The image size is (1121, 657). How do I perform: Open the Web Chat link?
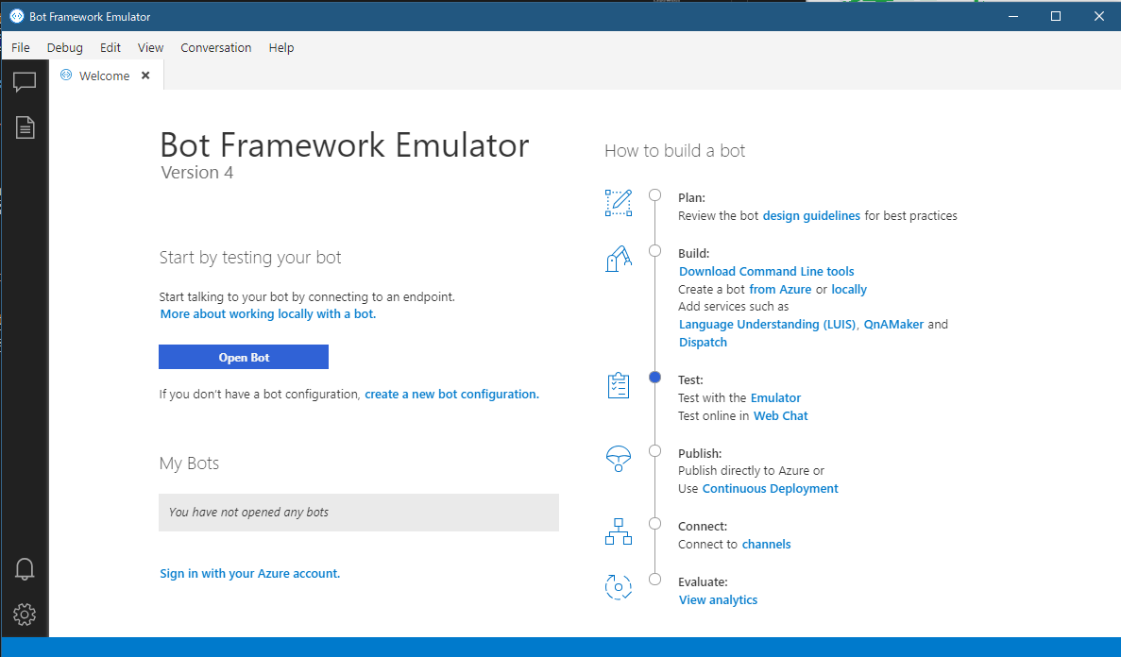point(781,416)
